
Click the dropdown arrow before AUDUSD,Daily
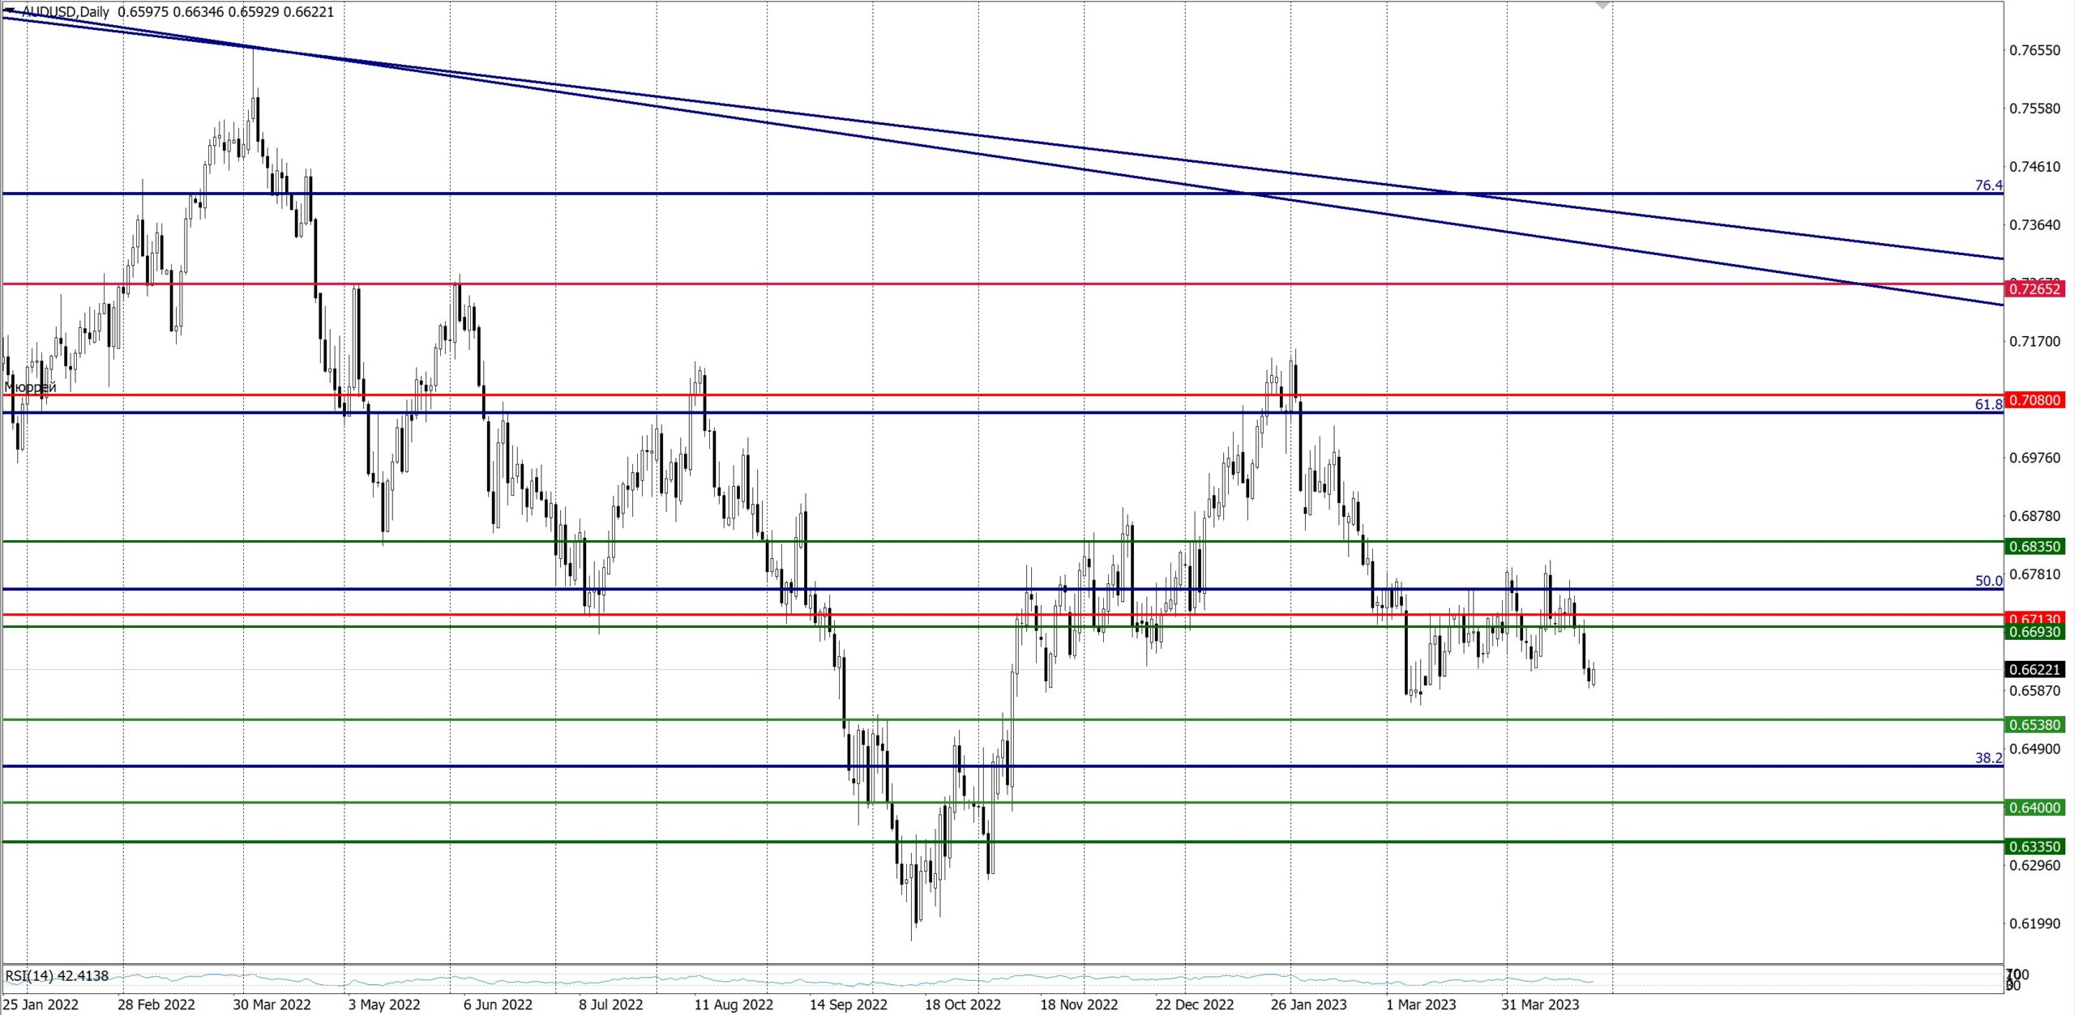(9, 11)
